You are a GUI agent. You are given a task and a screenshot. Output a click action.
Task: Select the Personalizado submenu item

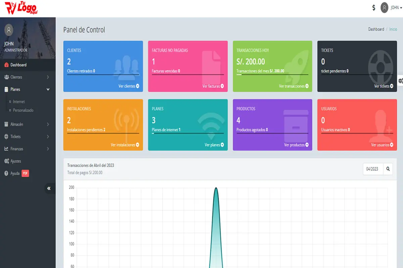[x=23, y=110]
